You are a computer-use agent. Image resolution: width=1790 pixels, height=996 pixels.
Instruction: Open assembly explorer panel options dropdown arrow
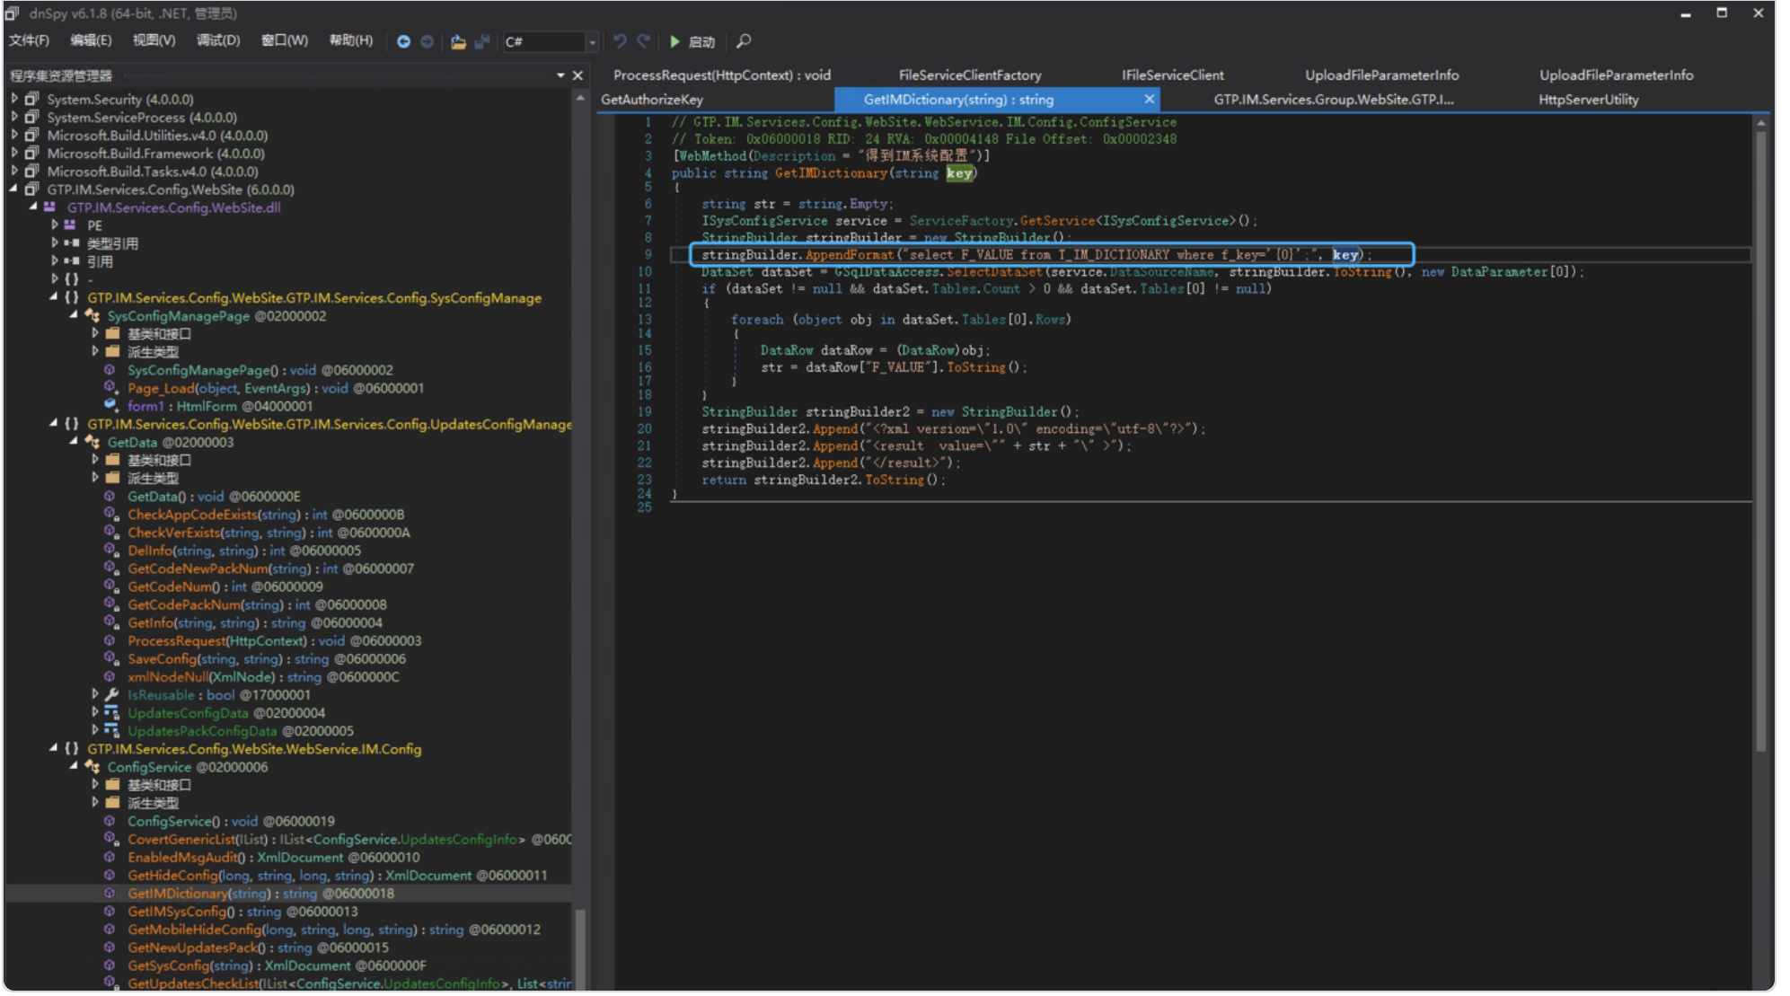[x=560, y=75]
